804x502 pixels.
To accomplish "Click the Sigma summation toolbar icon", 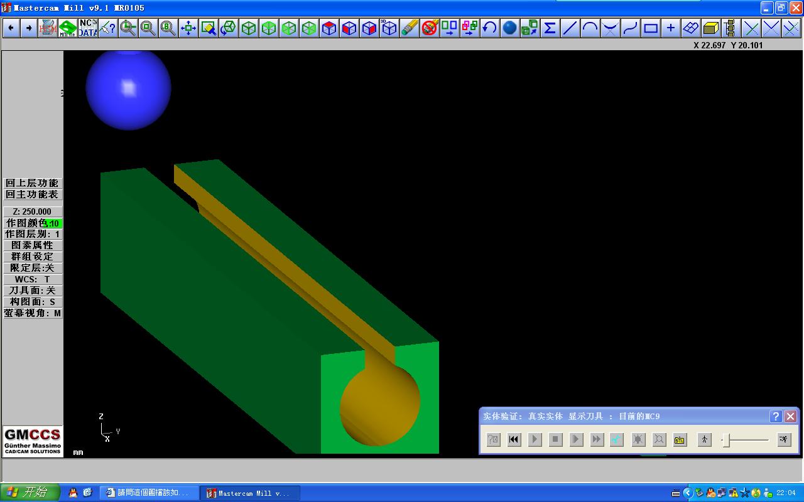I will [x=550, y=28].
